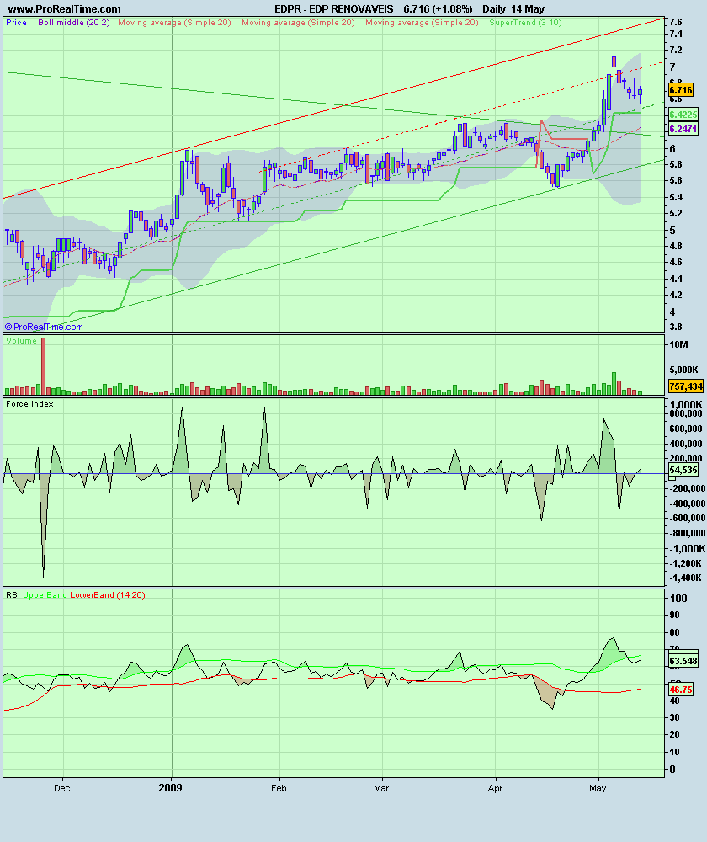
Task: Select the SuperTrend (3 10) label
Action: (525, 23)
